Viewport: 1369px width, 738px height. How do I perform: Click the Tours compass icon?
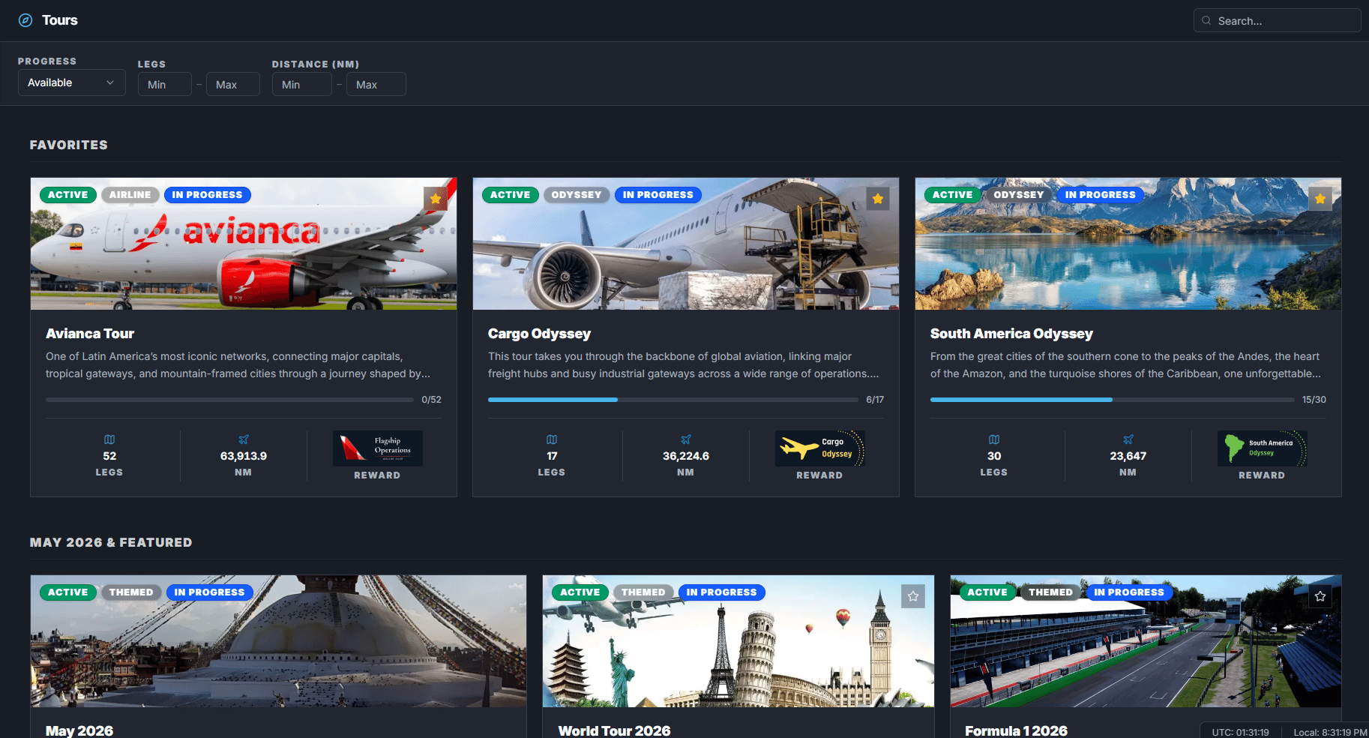pos(25,20)
